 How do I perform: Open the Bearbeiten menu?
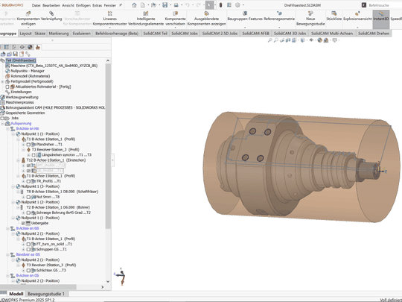click(x=51, y=5)
